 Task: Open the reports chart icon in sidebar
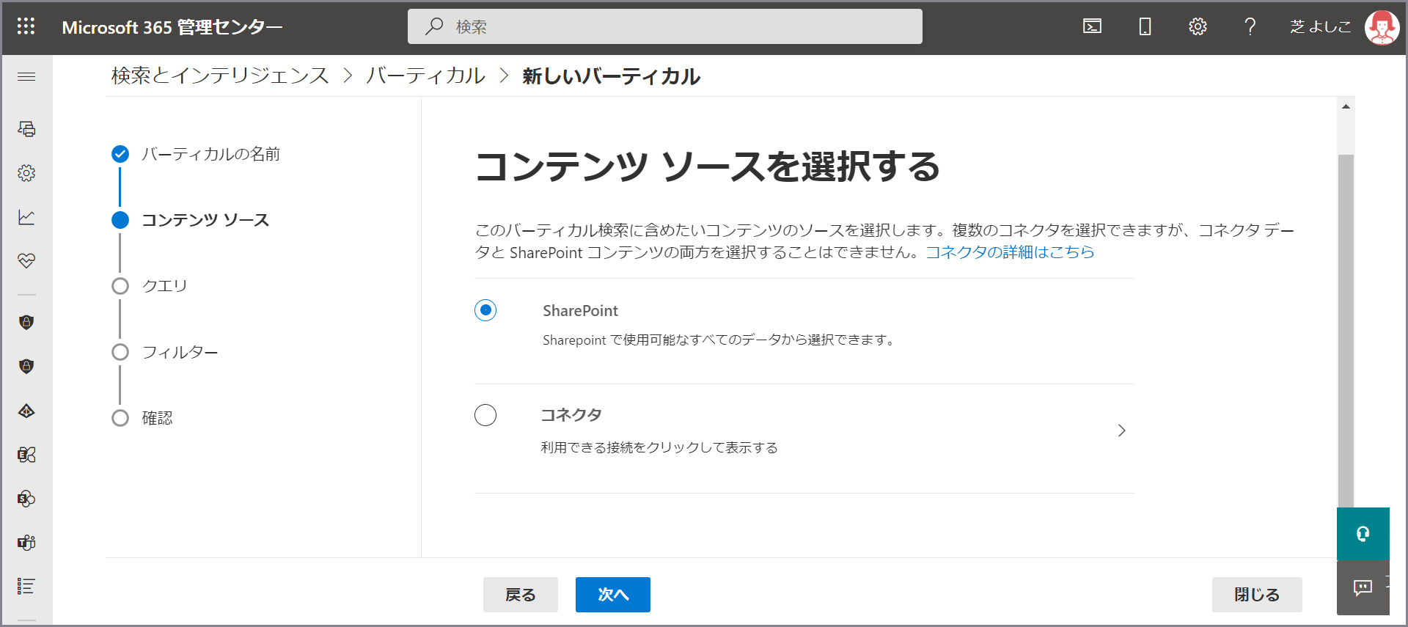[x=26, y=217]
